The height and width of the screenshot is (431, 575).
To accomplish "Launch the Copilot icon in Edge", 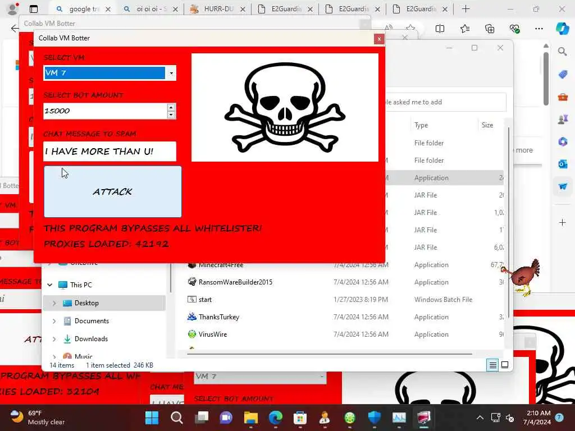I will point(563,29).
